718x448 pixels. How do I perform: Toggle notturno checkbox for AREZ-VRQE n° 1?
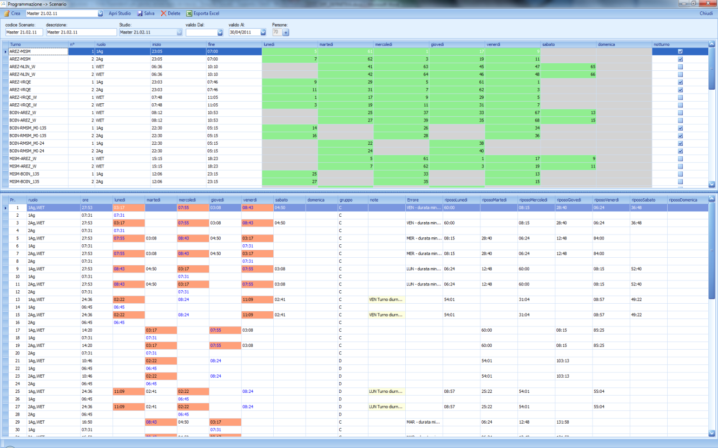click(680, 82)
